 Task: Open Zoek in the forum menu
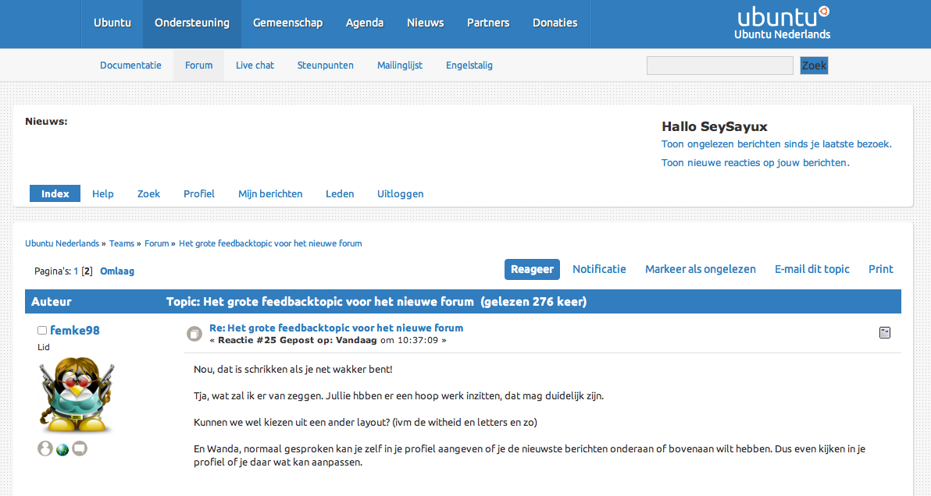click(148, 193)
